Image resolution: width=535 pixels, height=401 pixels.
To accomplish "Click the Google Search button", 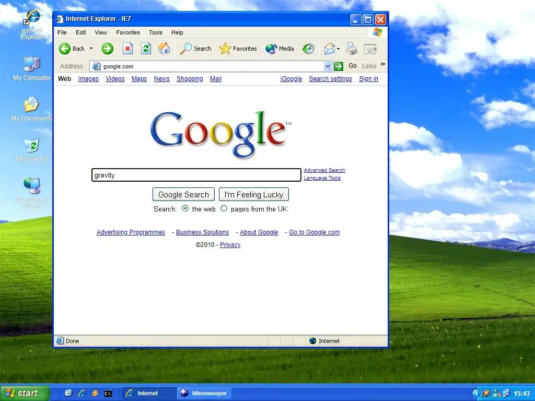I will coord(183,194).
